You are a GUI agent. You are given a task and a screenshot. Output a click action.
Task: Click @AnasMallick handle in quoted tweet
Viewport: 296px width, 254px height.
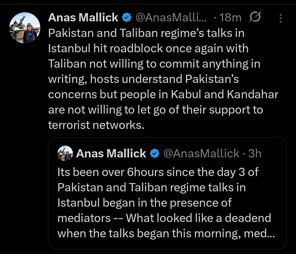(201, 154)
